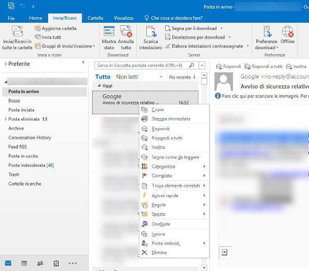Choose OneNote in context menu
Image resolution: width=309 pixels, height=271 pixels.
coord(174,224)
